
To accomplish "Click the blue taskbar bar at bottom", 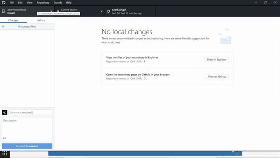I will point(145,153).
